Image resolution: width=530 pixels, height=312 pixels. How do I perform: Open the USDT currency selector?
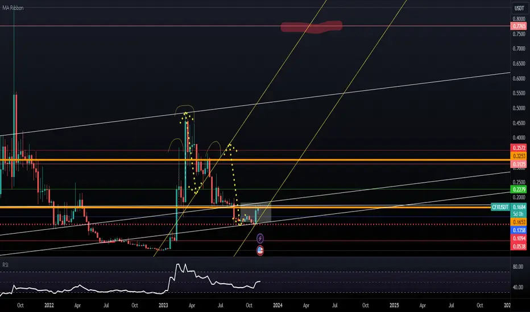[x=519, y=8]
